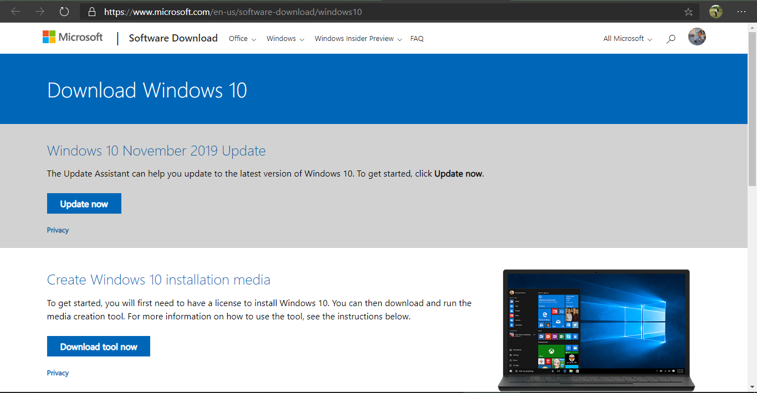Open the FAQ navigation item
Screen dimensions: 757x393
(417, 39)
